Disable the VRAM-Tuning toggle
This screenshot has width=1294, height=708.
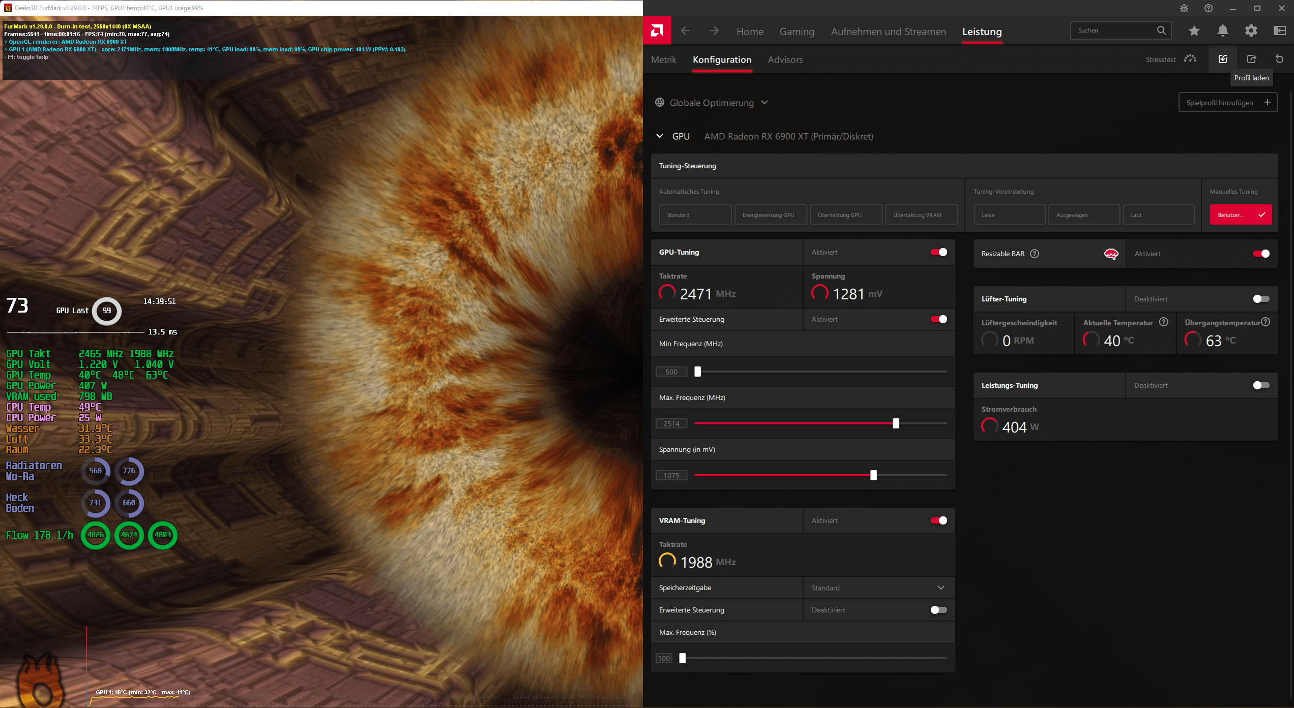coord(939,520)
